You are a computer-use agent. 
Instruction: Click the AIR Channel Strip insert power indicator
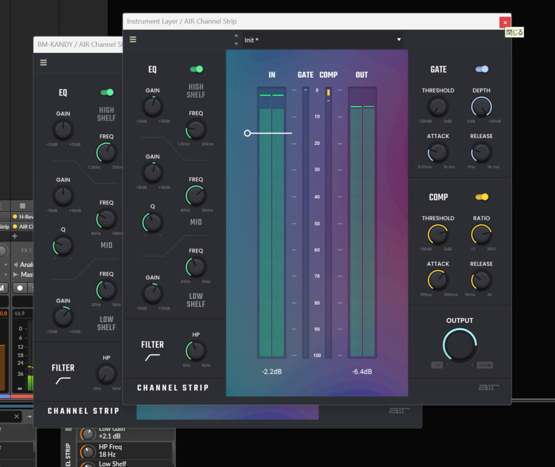[x=15, y=226]
